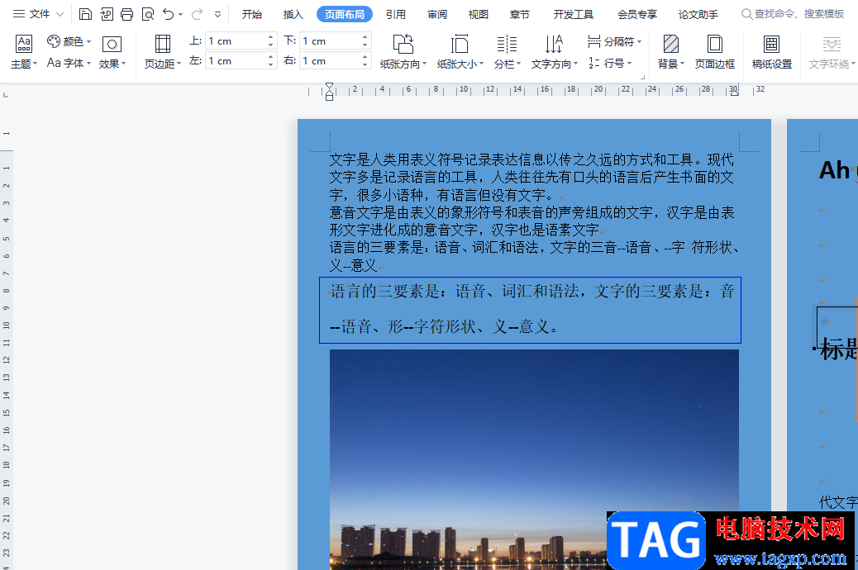Select the night city skyline image
Image resolution: width=858 pixels, height=570 pixels.
point(534,459)
